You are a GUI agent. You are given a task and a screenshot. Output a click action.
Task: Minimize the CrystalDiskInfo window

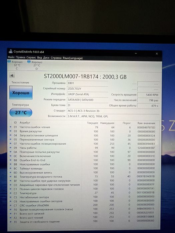point(136,53)
